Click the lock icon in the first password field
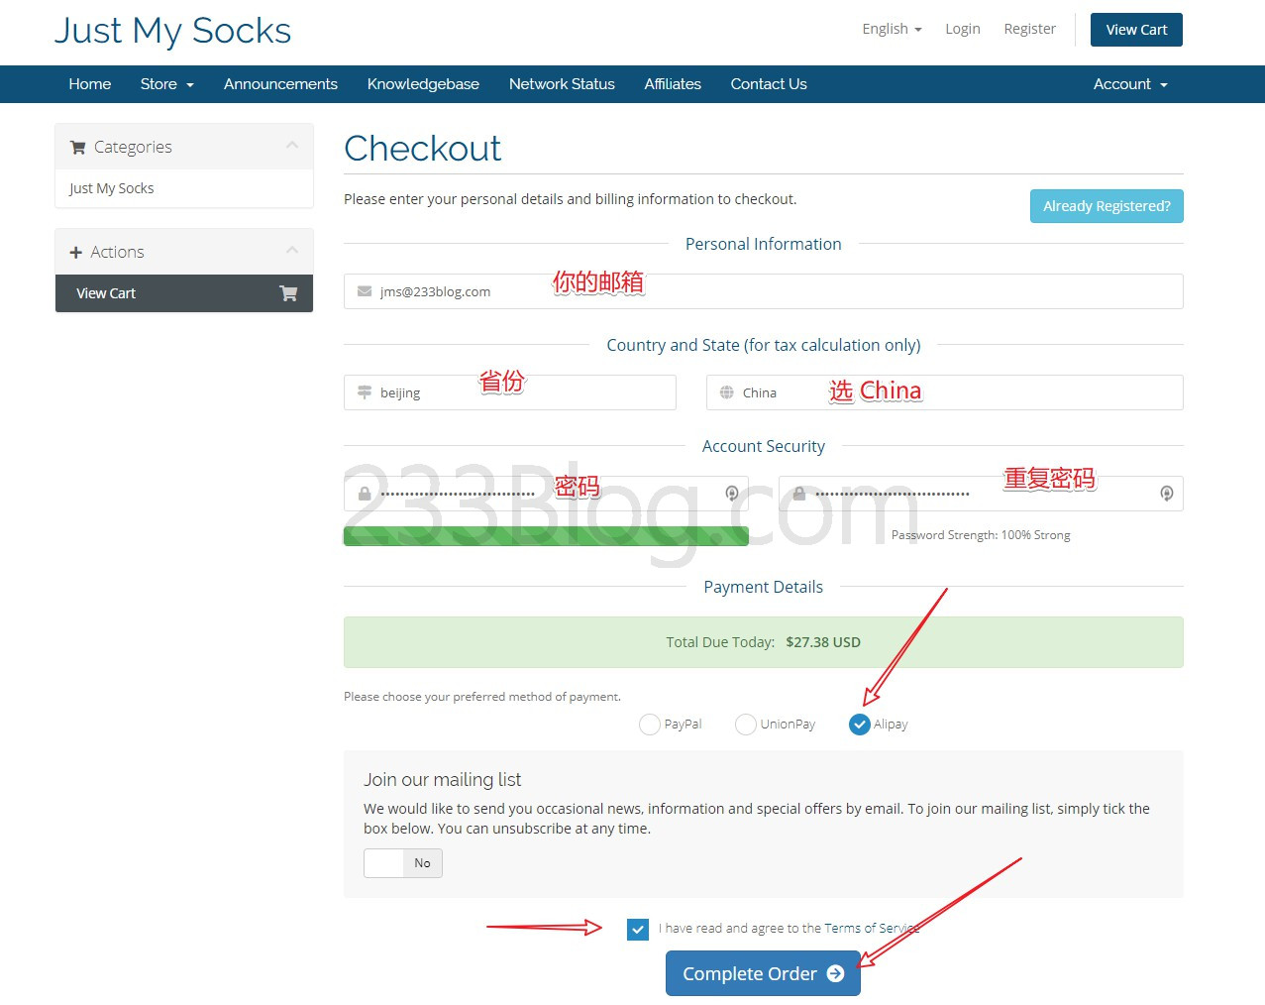 click(365, 494)
